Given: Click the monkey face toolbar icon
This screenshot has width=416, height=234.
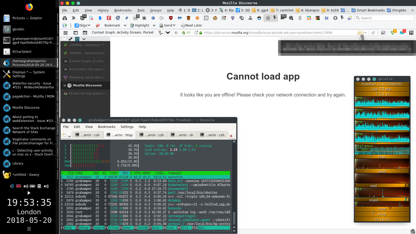Looking at the screenshot, I should [x=215, y=18].
